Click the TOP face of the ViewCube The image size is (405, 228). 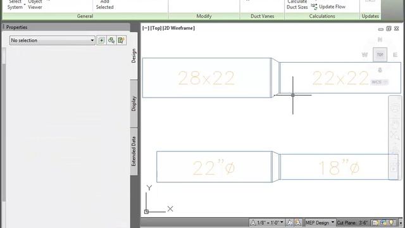pos(380,54)
